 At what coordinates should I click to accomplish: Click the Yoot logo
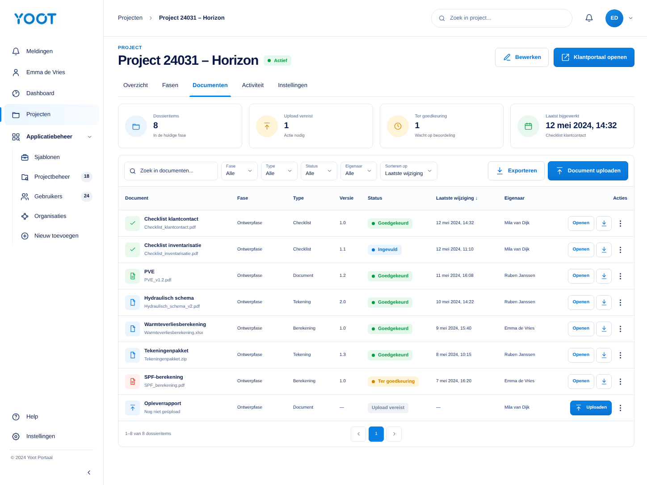point(35,18)
